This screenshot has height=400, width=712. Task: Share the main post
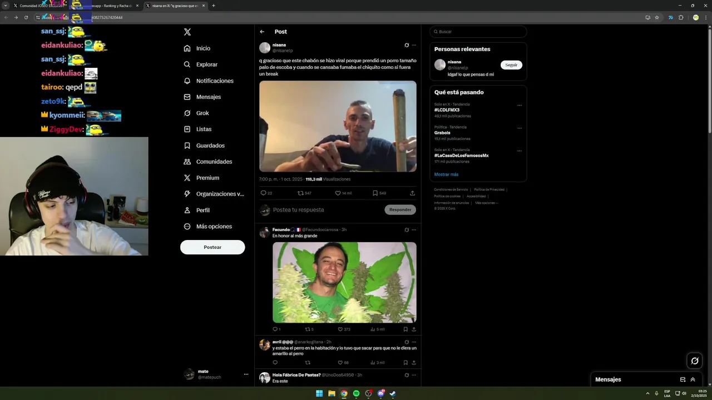[x=412, y=193]
